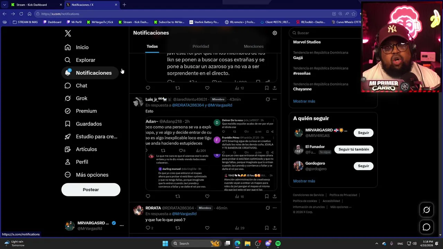Ask Grok about RDRATA's post
The image size is (443, 249).
tap(268, 208)
